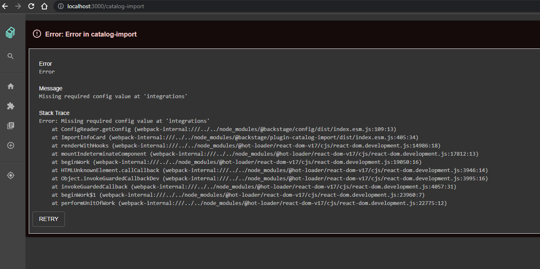The height and width of the screenshot is (269, 540).
Task: Navigate home using the house icon
Action: point(10,86)
